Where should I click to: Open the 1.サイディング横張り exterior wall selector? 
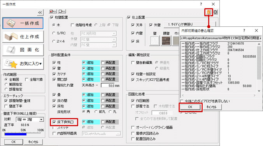click(x=180, y=24)
